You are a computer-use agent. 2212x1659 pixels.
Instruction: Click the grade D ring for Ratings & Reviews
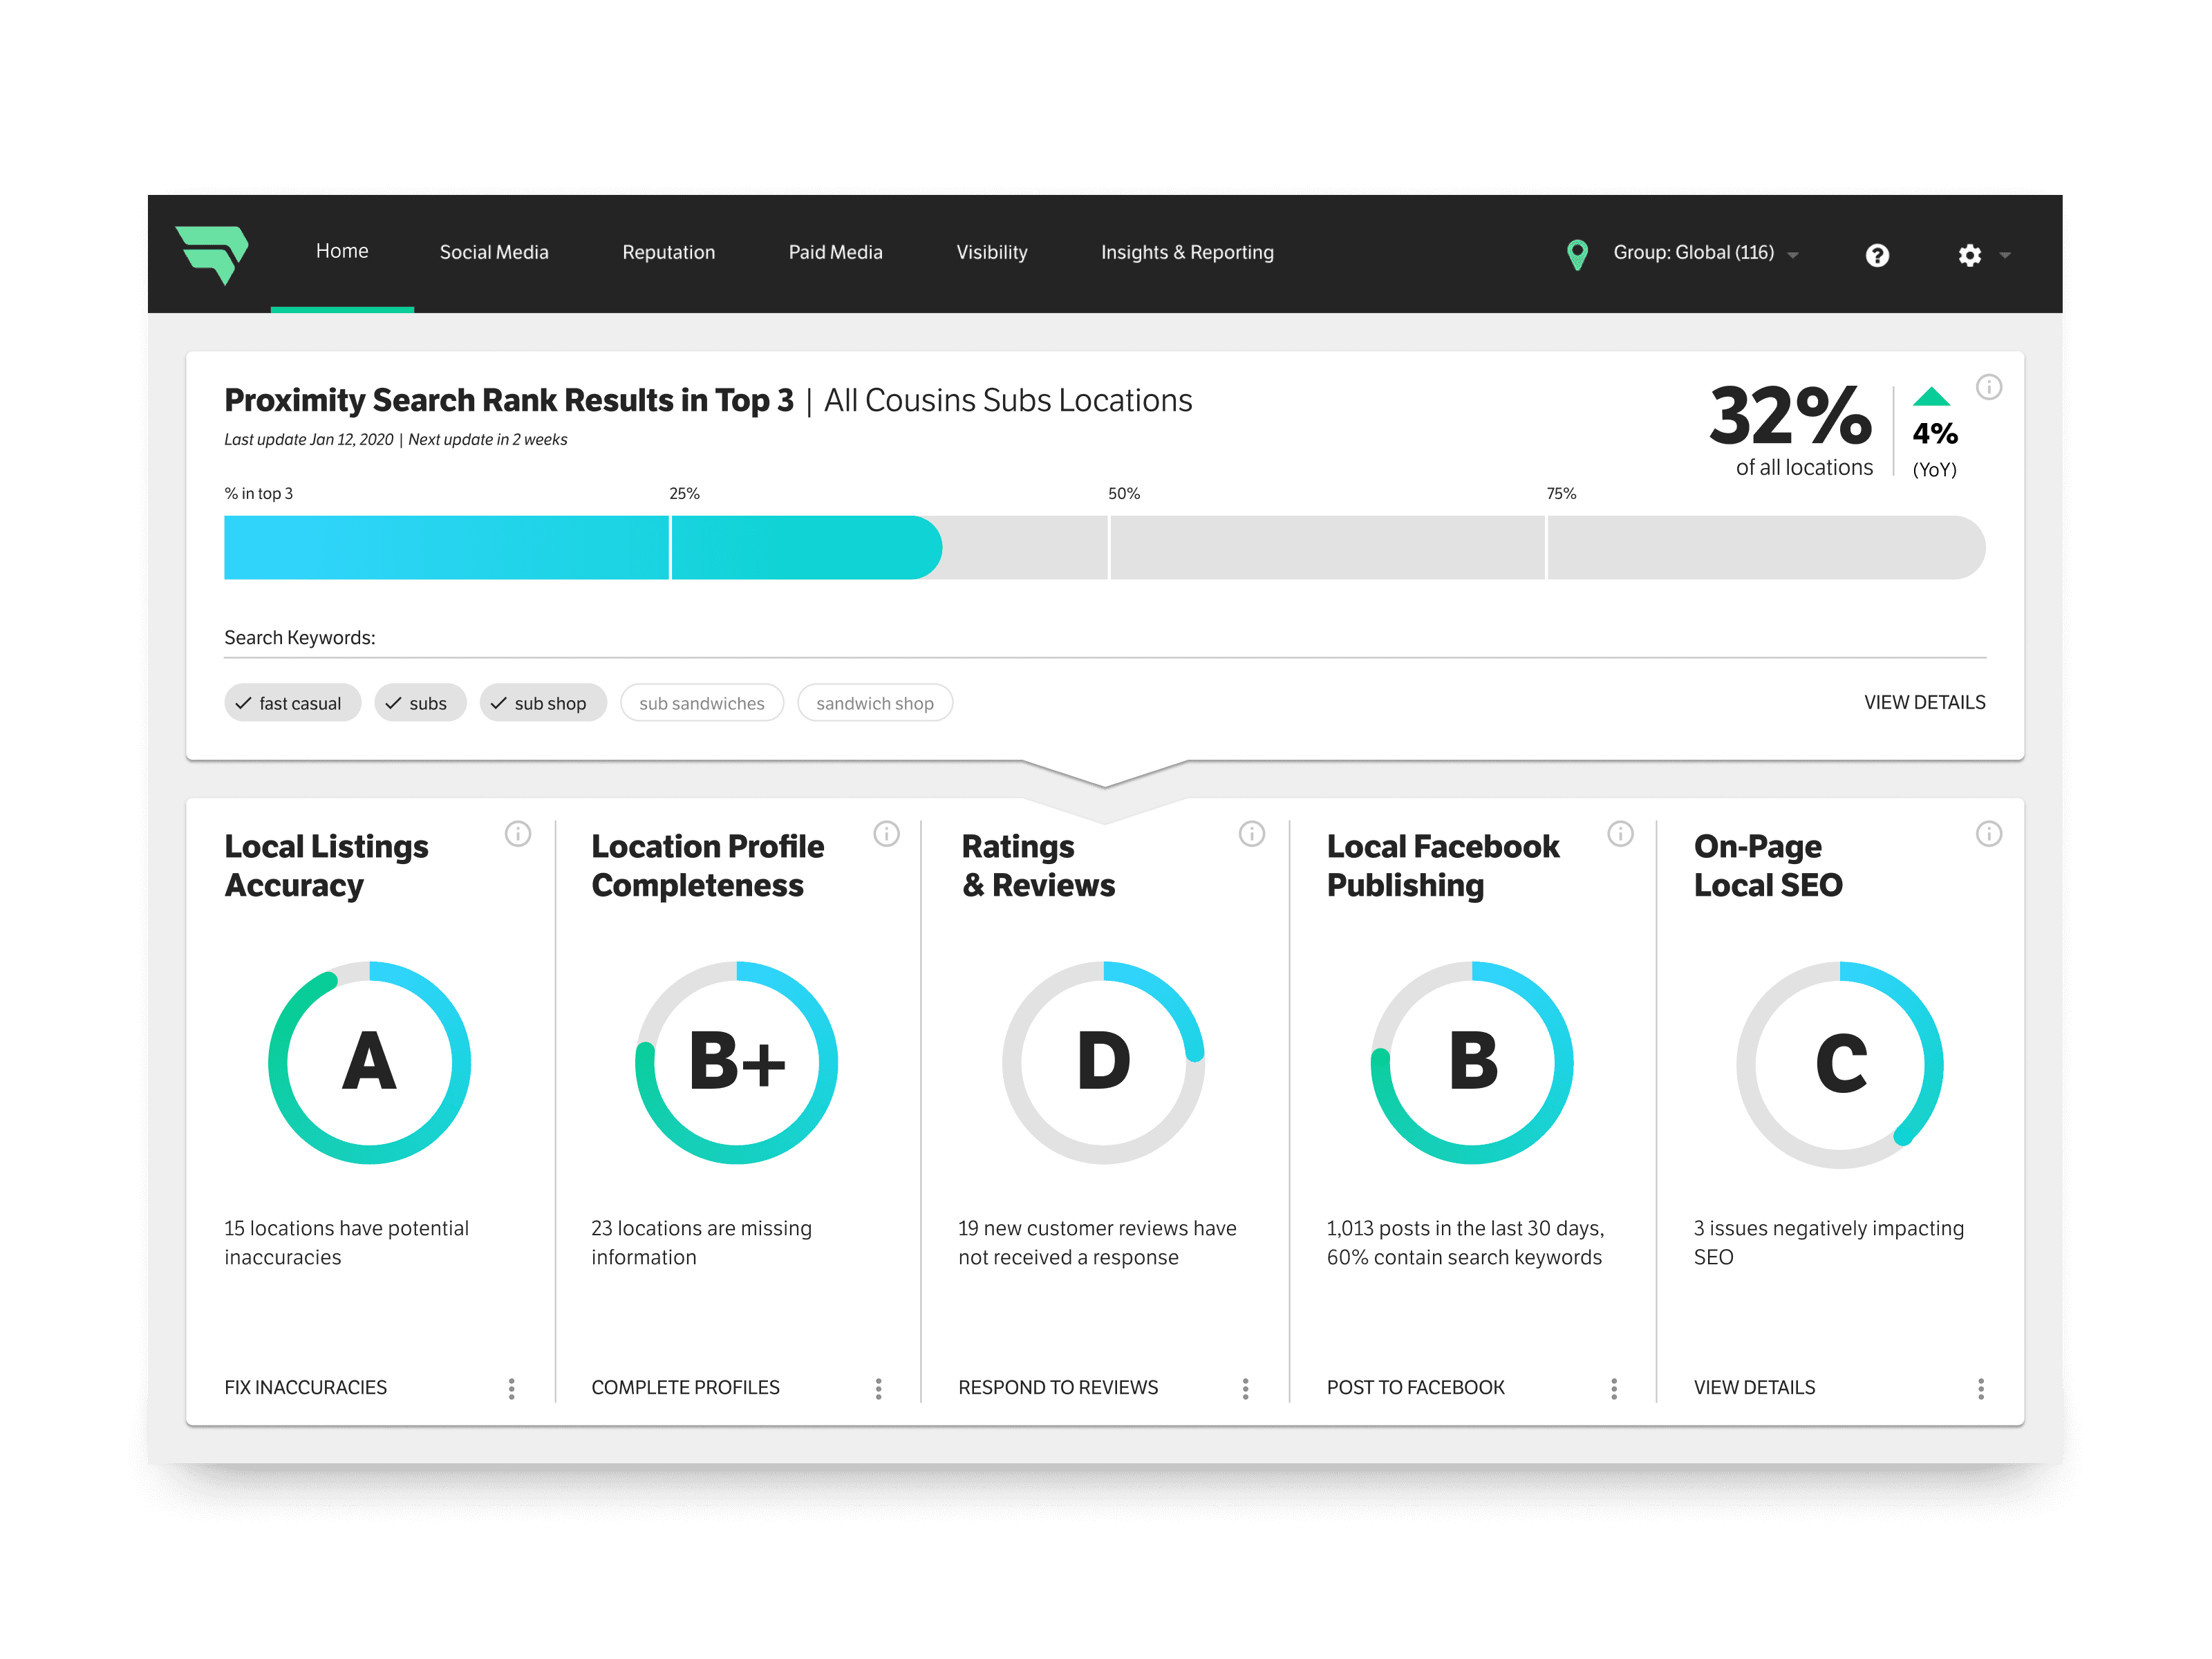(1104, 1062)
